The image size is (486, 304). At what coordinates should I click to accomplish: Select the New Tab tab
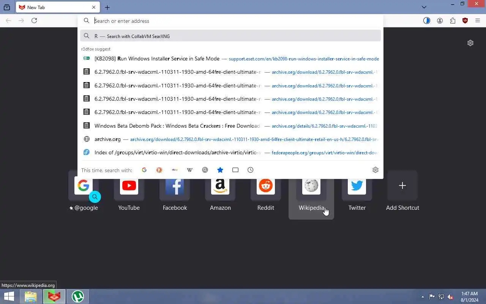coord(58,7)
